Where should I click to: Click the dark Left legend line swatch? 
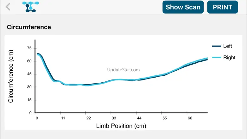pos(217,46)
